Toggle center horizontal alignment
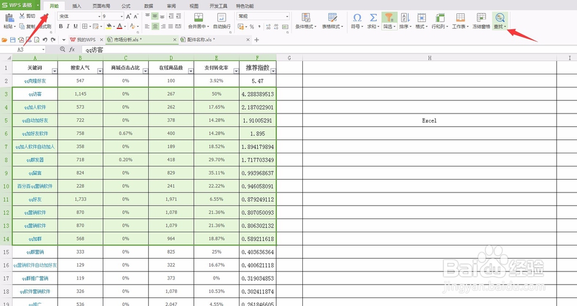The height and width of the screenshot is (306, 577). point(155,27)
